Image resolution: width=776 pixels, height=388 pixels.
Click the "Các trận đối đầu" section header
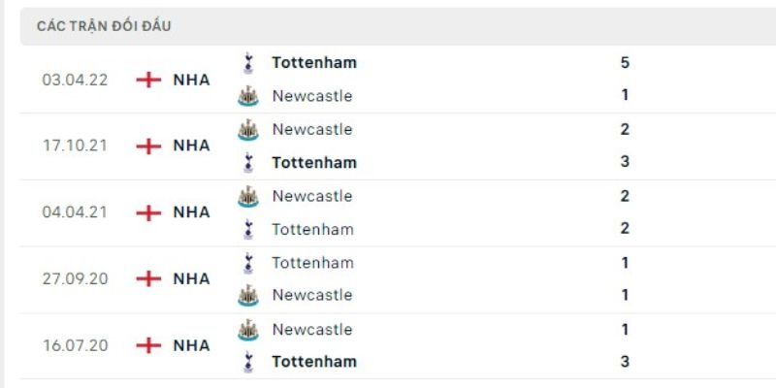(104, 26)
